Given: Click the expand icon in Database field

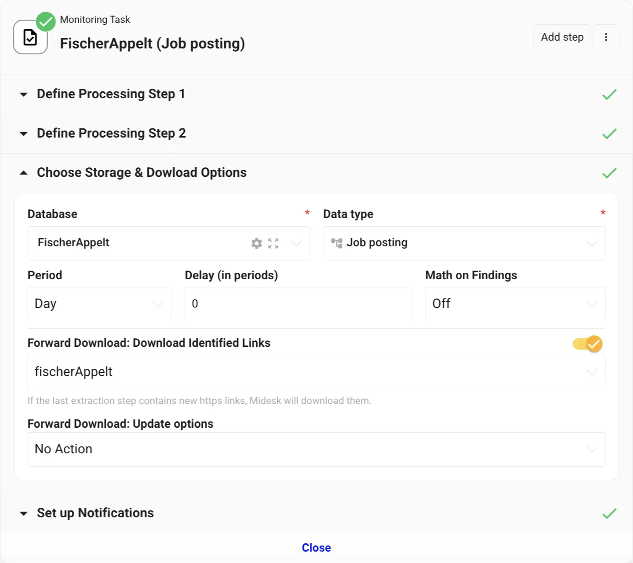Looking at the screenshot, I should pyautogui.click(x=273, y=244).
